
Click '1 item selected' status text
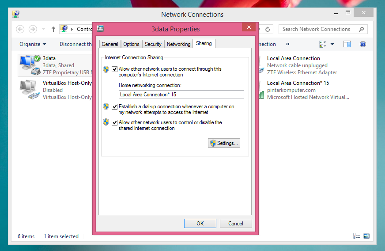61,236
